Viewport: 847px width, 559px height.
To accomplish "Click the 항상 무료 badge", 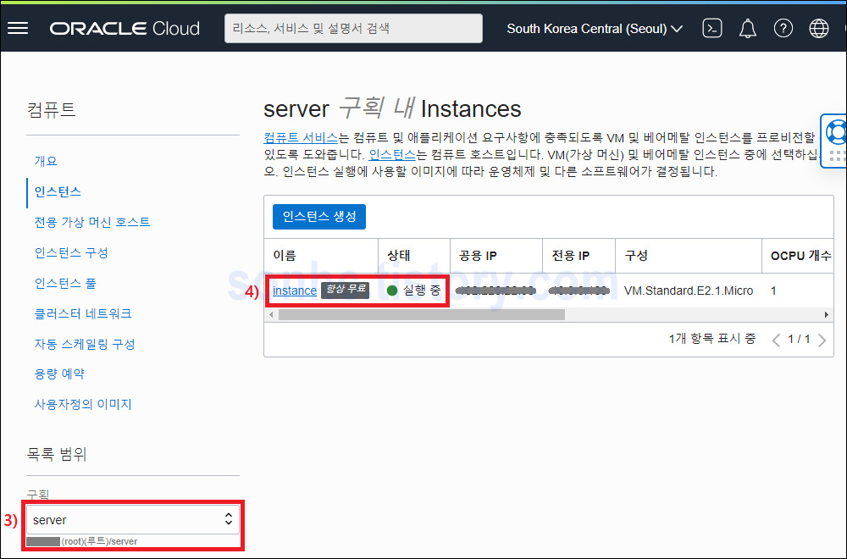I will click(346, 290).
